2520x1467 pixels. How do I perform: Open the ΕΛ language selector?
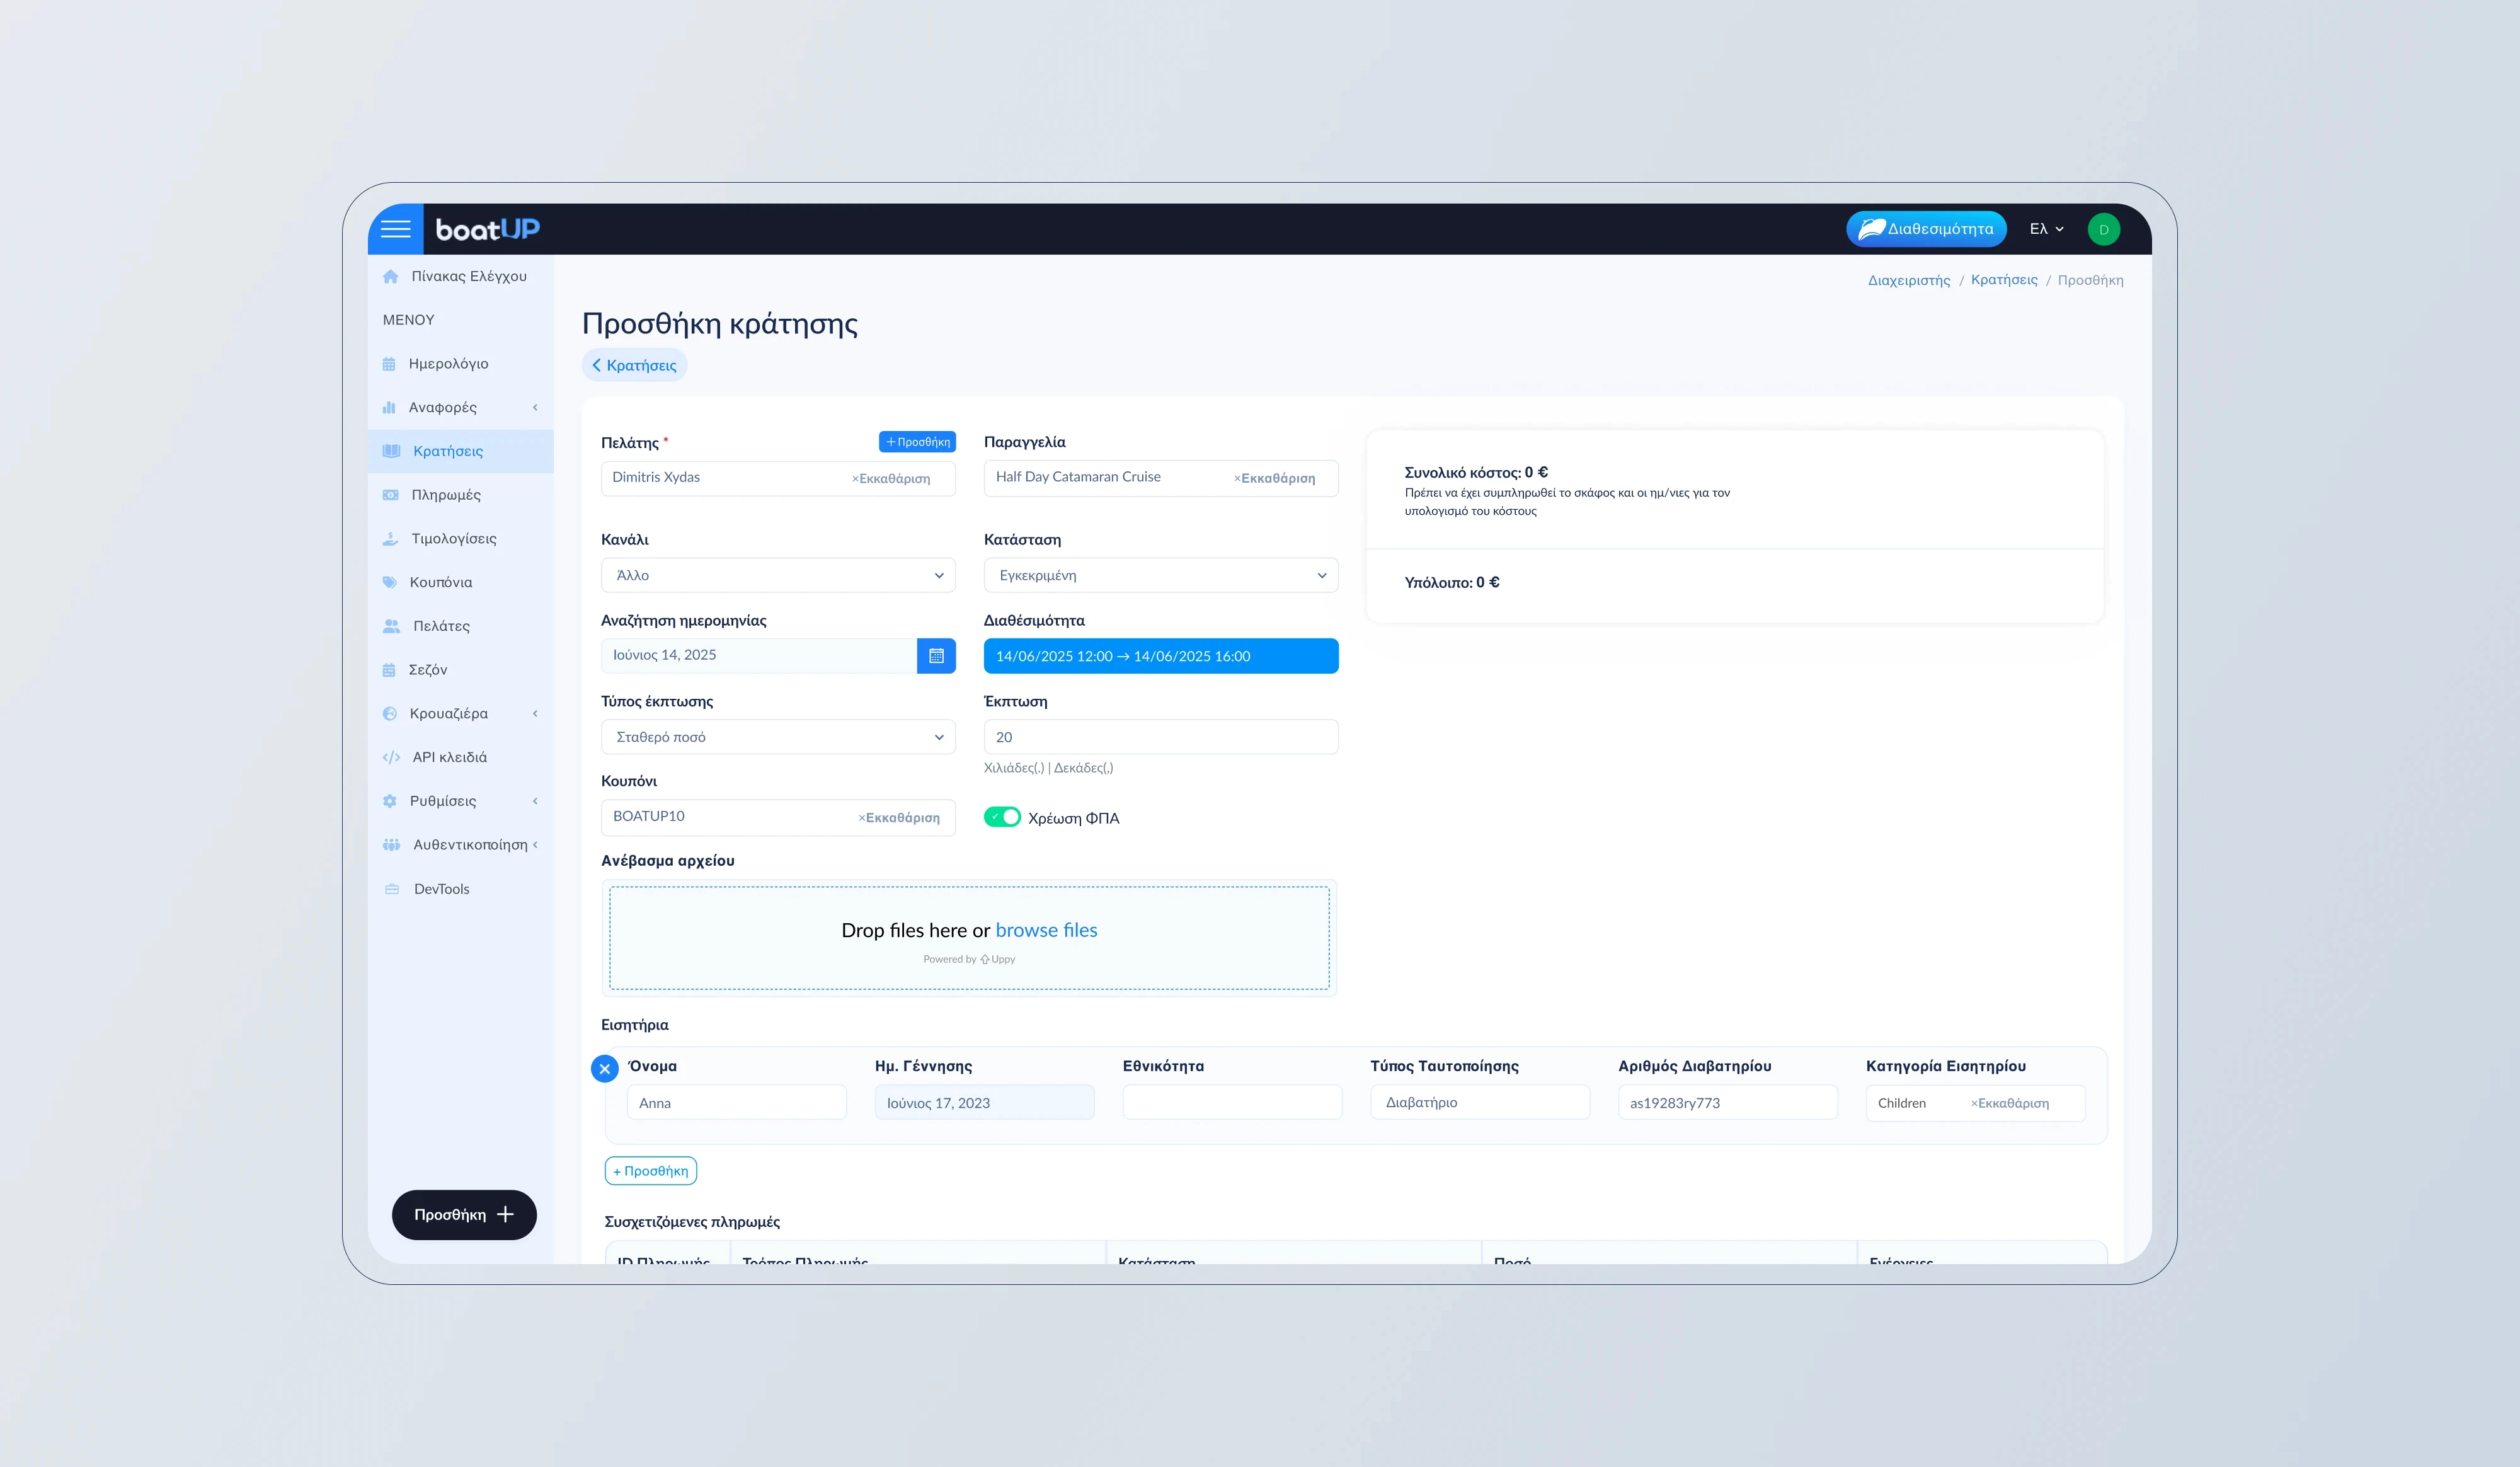pyautogui.click(x=2045, y=229)
